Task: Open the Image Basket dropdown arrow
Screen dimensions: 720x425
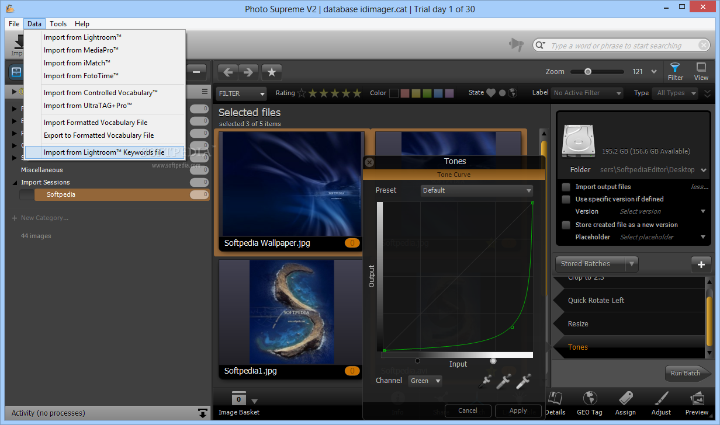Action: coord(254,401)
